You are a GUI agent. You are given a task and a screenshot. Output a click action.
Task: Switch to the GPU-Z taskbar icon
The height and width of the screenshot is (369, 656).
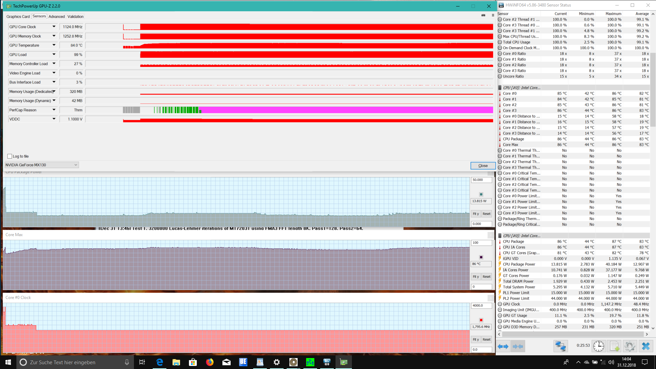tap(344, 362)
